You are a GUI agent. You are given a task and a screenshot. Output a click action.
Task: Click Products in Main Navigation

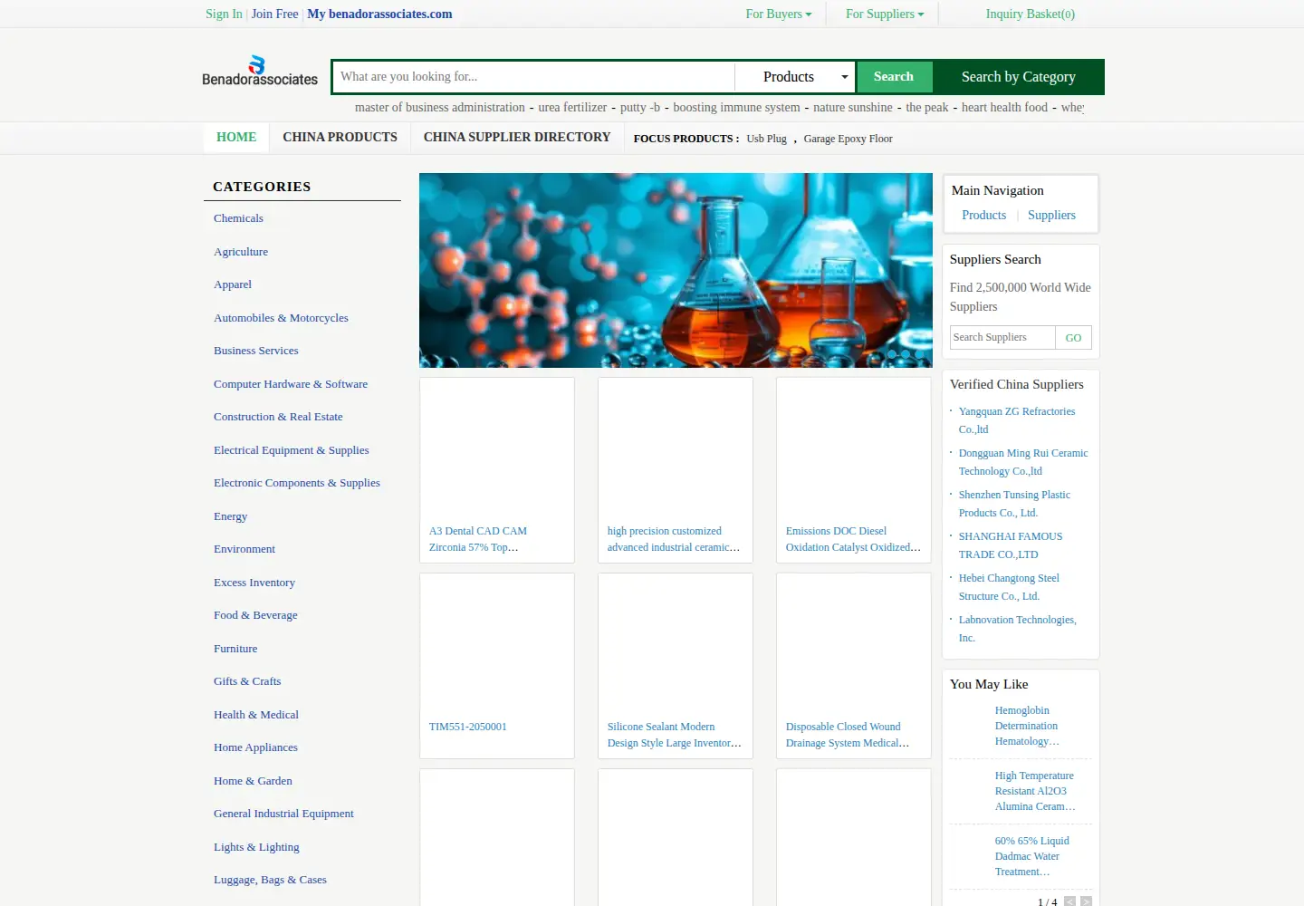tap(983, 216)
